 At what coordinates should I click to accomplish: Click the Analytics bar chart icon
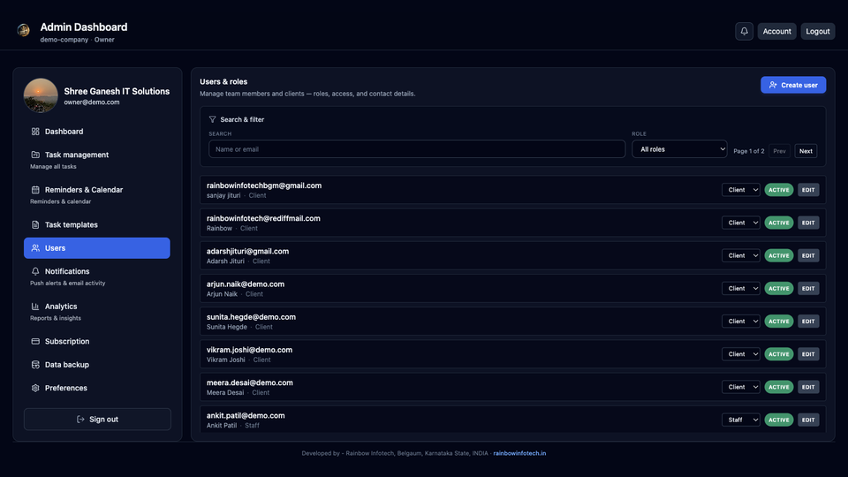pyautogui.click(x=35, y=307)
